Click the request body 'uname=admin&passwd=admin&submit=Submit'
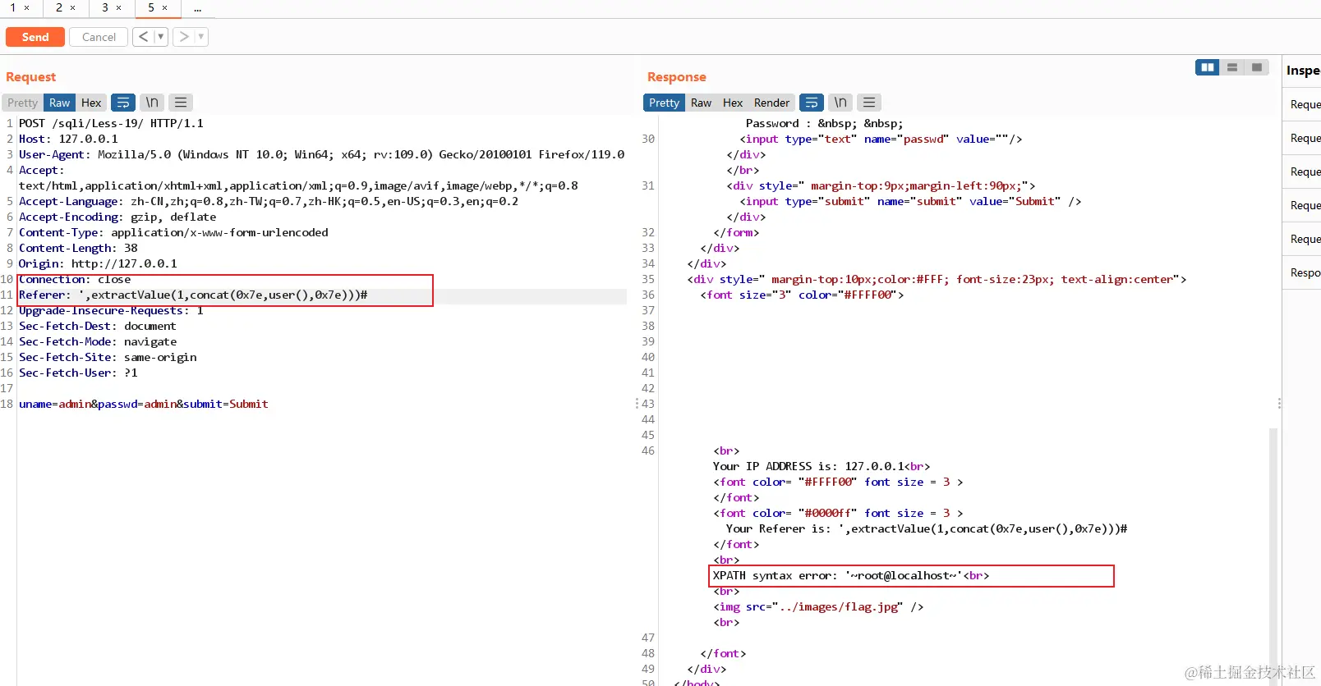 coord(144,404)
